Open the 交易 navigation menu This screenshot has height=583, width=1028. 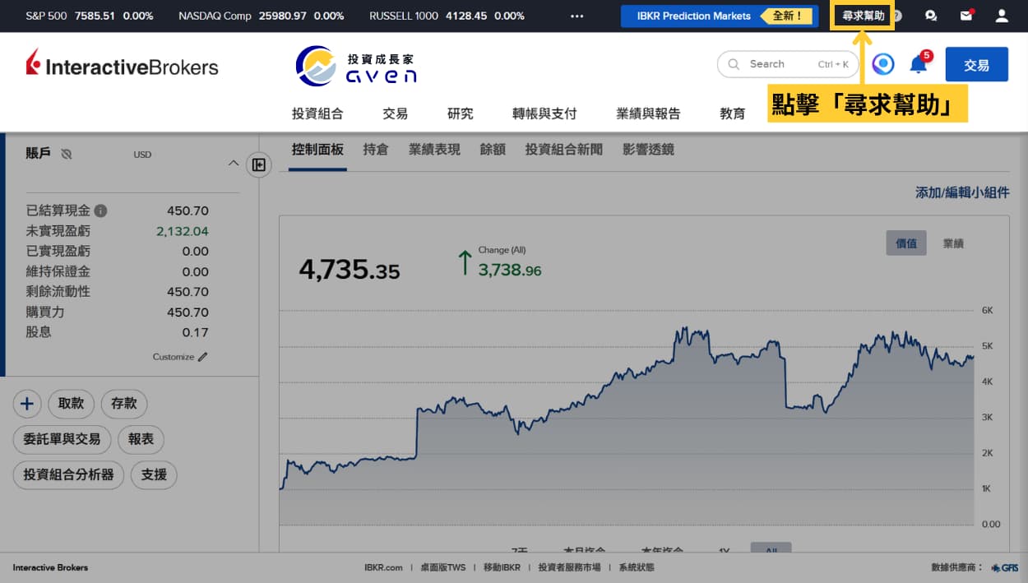396,113
